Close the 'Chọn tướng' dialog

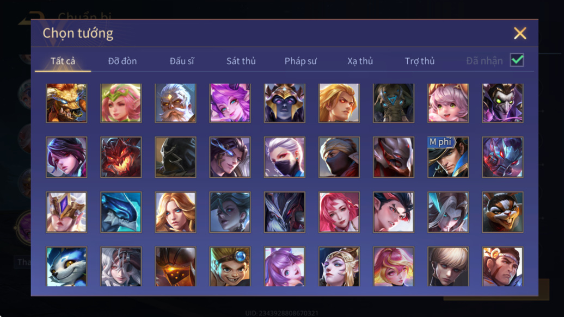pos(520,33)
